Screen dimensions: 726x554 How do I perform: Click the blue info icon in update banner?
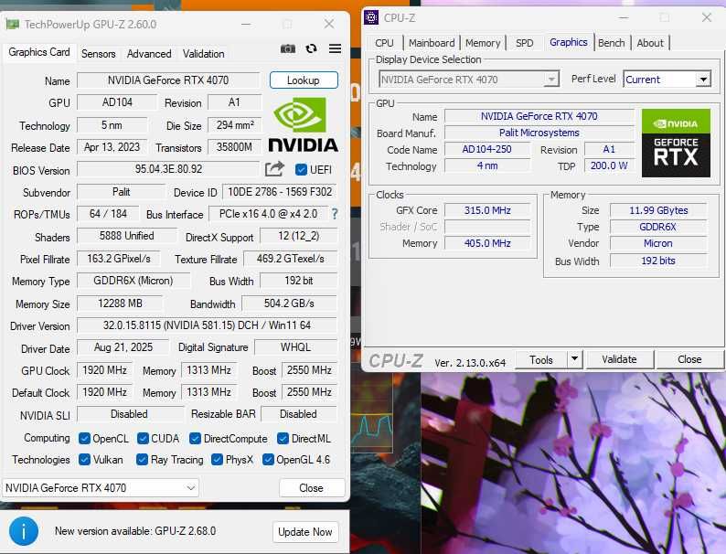click(x=23, y=531)
